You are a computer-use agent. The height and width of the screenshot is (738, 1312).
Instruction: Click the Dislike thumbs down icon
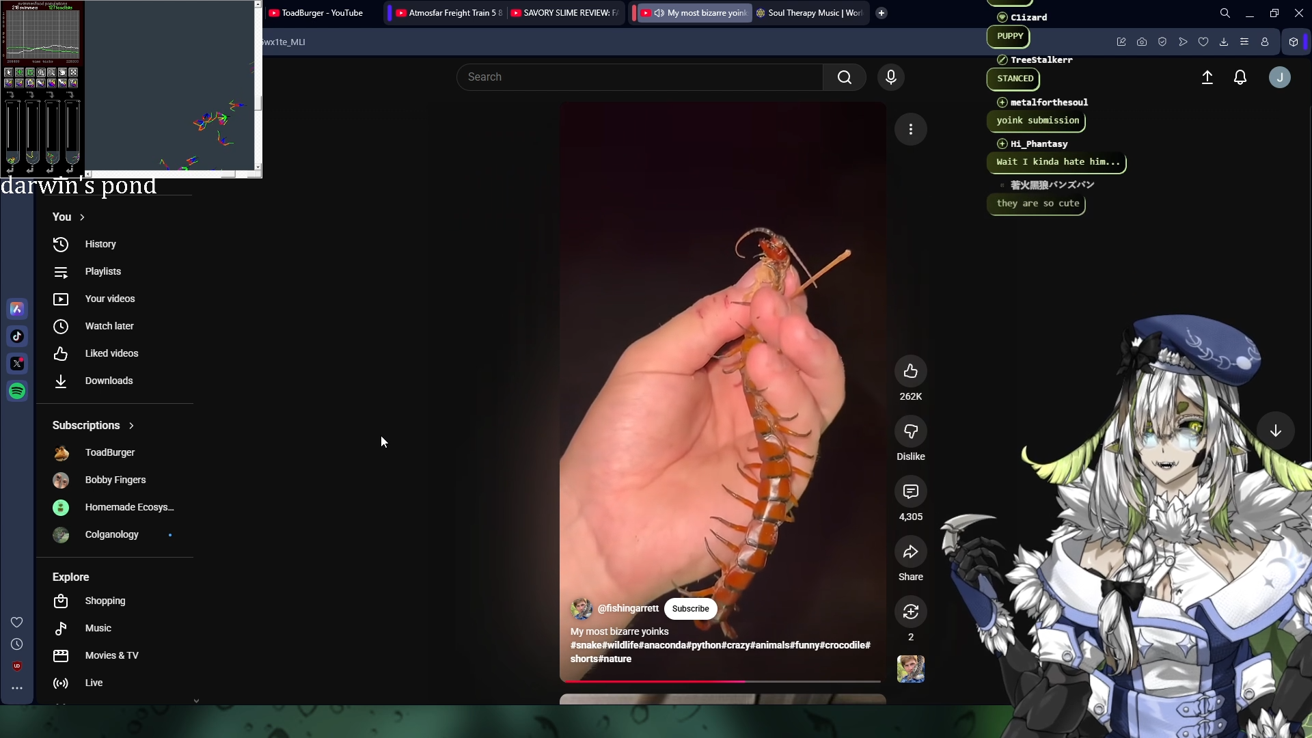click(910, 431)
